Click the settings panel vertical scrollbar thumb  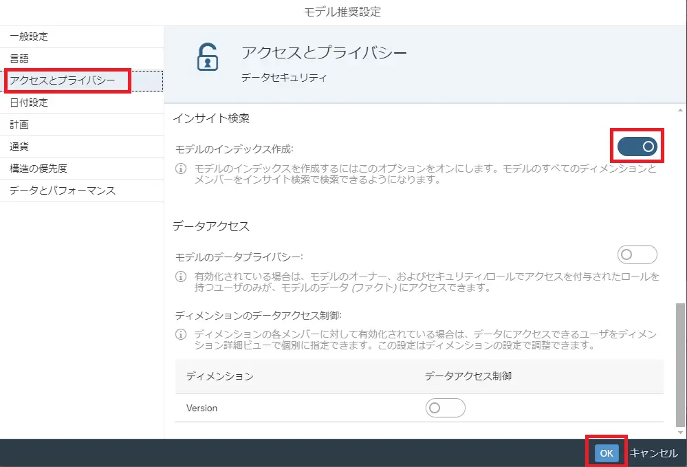680,364
